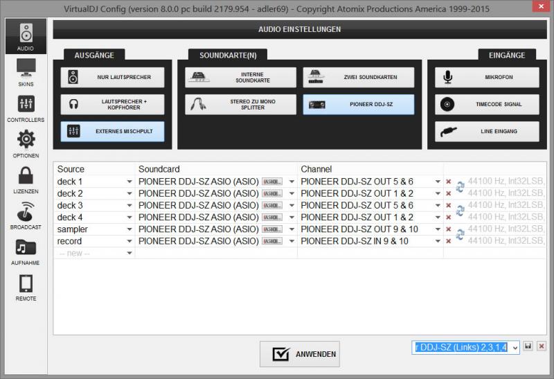The height and width of the screenshot is (379, 554).
Task: Select Nur Lautsprecher output
Action: [x=112, y=77]
